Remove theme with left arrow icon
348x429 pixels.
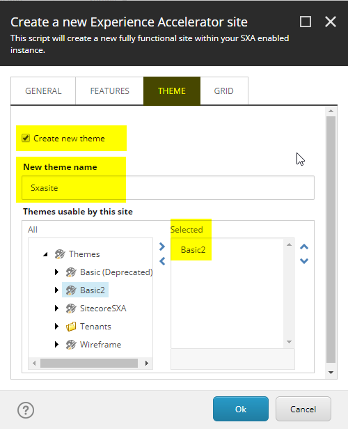point(162,261)
